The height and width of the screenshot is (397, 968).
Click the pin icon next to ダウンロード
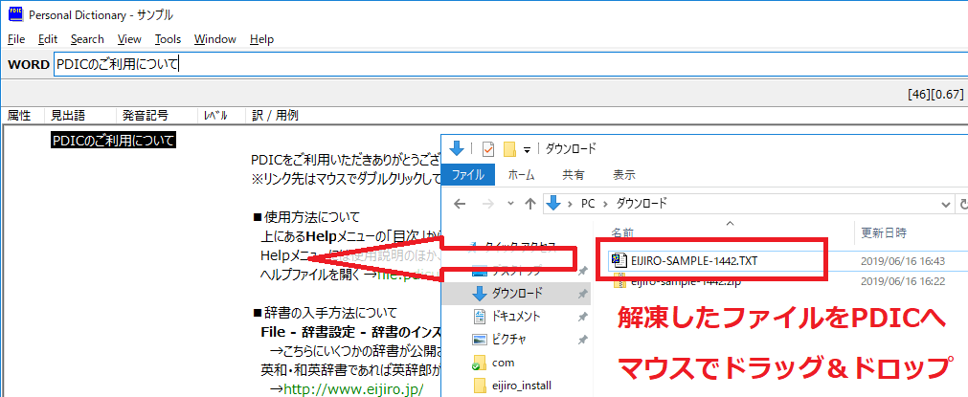point(581,295)
